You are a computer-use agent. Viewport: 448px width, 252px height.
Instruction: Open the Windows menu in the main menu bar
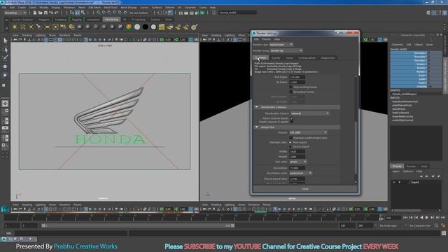(x=69, y=8)
